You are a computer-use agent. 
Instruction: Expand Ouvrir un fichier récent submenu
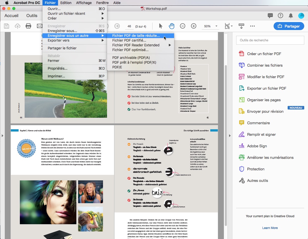(x=75, y=14)
